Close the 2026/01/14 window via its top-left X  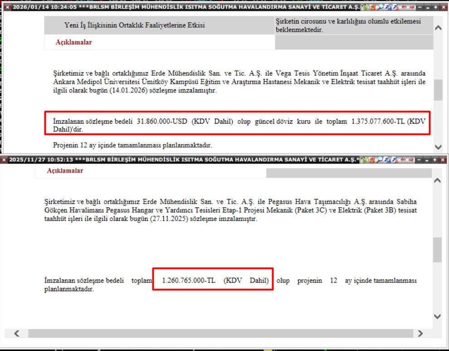point(7,7)
